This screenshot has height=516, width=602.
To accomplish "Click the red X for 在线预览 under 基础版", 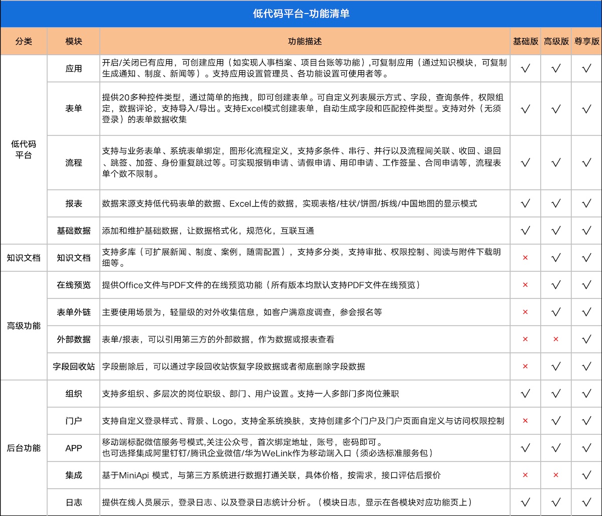I will 525,285.
